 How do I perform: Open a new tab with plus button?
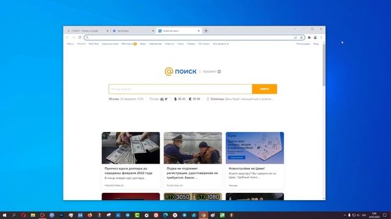pyautogui.click(x=206, y=31)
